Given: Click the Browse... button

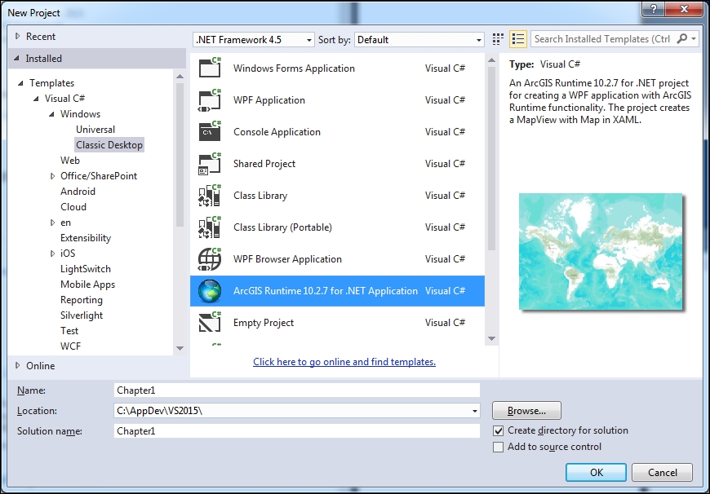Looking at the screenshot, I should pos(526,411).
